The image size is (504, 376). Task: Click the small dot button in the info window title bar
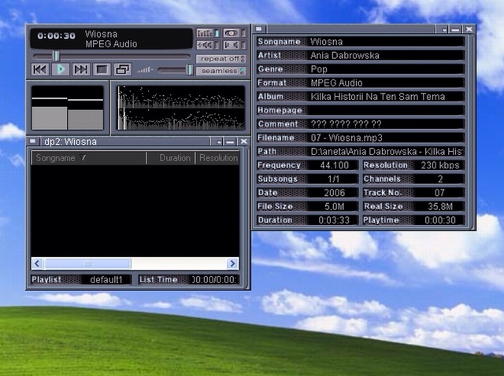click(x=444, y=30)
